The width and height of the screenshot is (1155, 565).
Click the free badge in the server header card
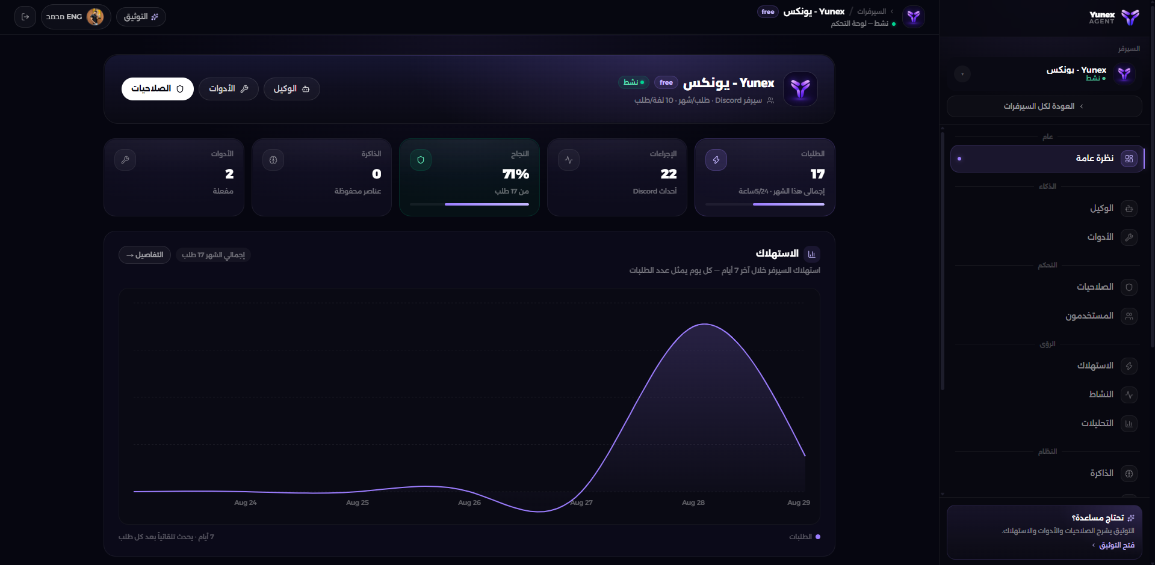click(666, 82)
